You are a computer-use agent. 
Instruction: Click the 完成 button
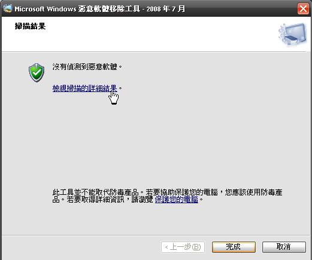coord(234,247)
